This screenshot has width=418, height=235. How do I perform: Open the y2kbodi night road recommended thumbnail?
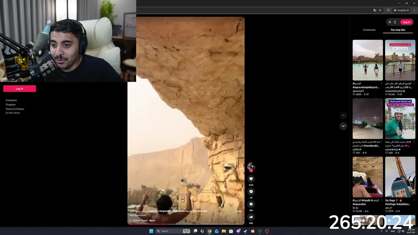coord(368,118)
